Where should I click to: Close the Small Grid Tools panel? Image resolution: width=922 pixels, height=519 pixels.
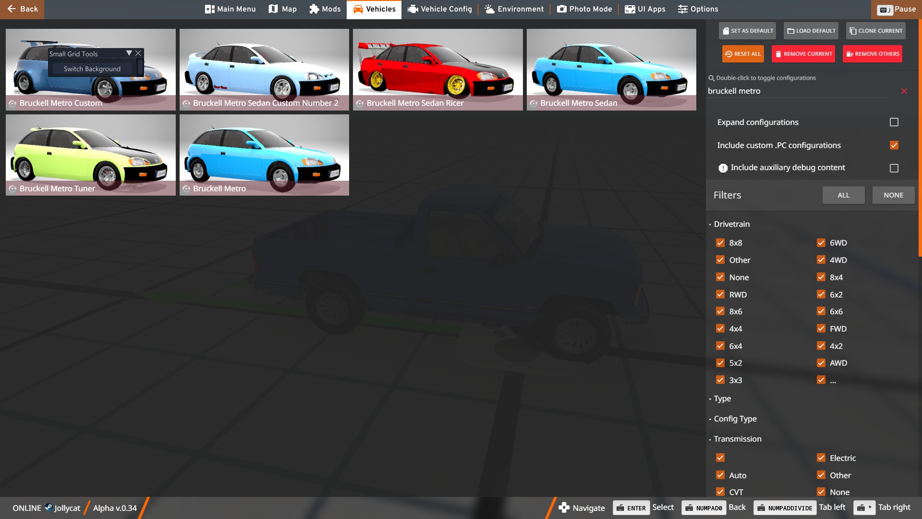point(138,53)
